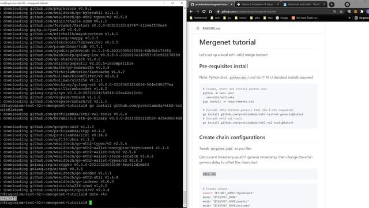
Task: Open the reading list panel on the bookmarks bar
Action: tap(362, 18)
